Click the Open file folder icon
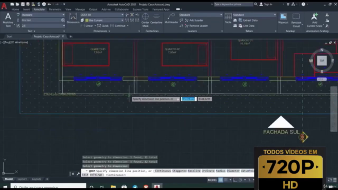Viewport: 338px width, 190px height. pos(17,4)
